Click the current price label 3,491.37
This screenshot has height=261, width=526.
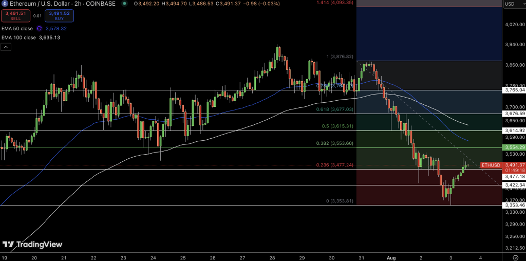515,165
